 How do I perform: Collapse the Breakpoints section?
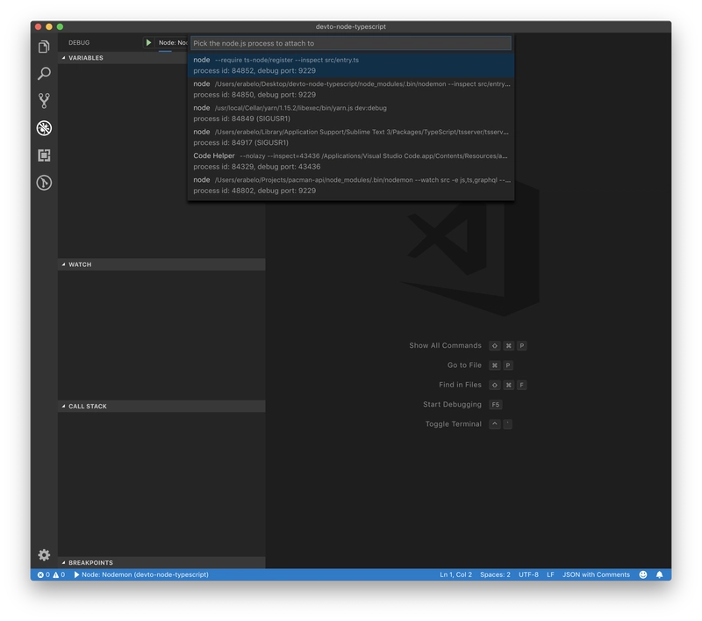pyautogui.click(x=161, y=562)
